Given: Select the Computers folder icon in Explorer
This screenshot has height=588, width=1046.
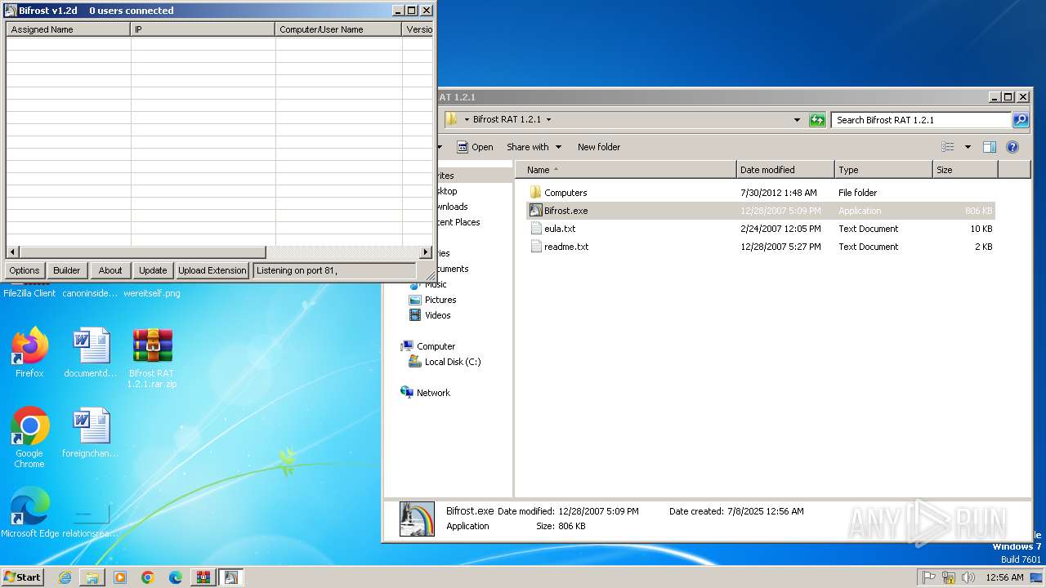Looking at the screenshot, I should (x=535, y=193).
